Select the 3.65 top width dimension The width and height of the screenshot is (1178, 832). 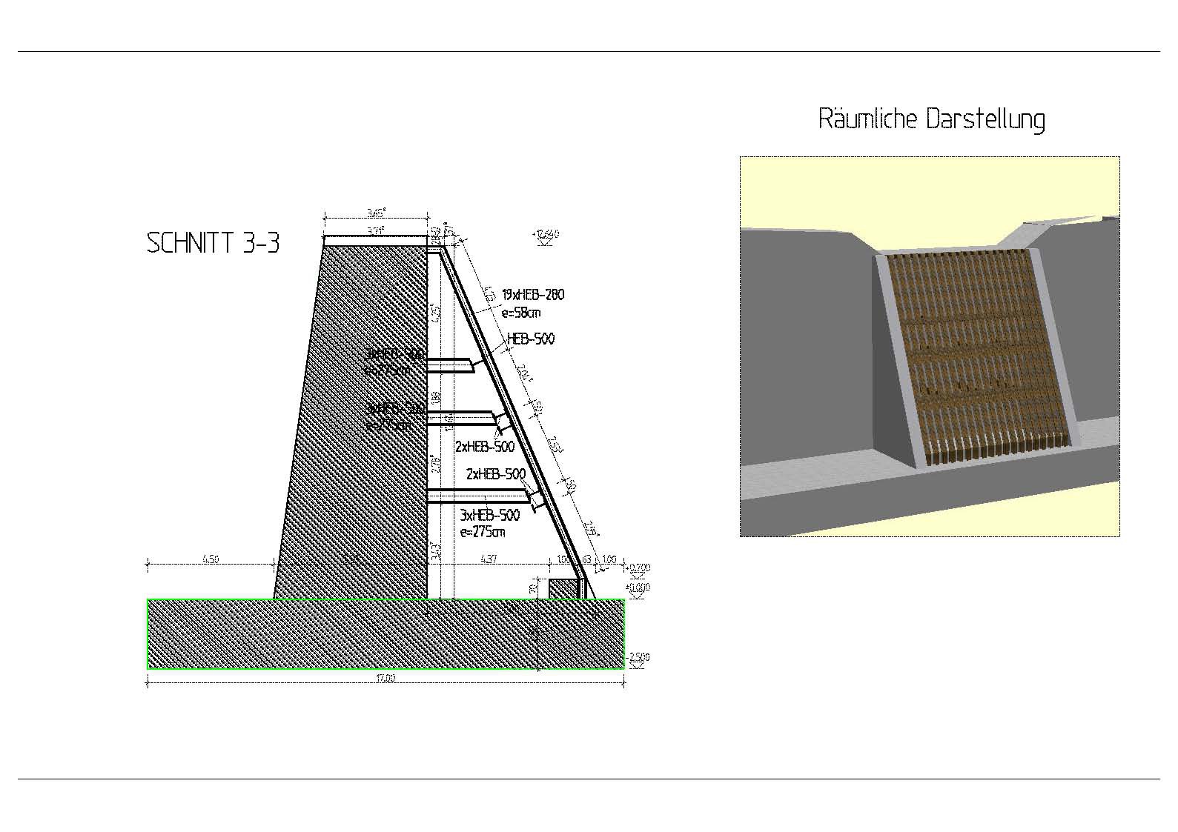point(376,213)
